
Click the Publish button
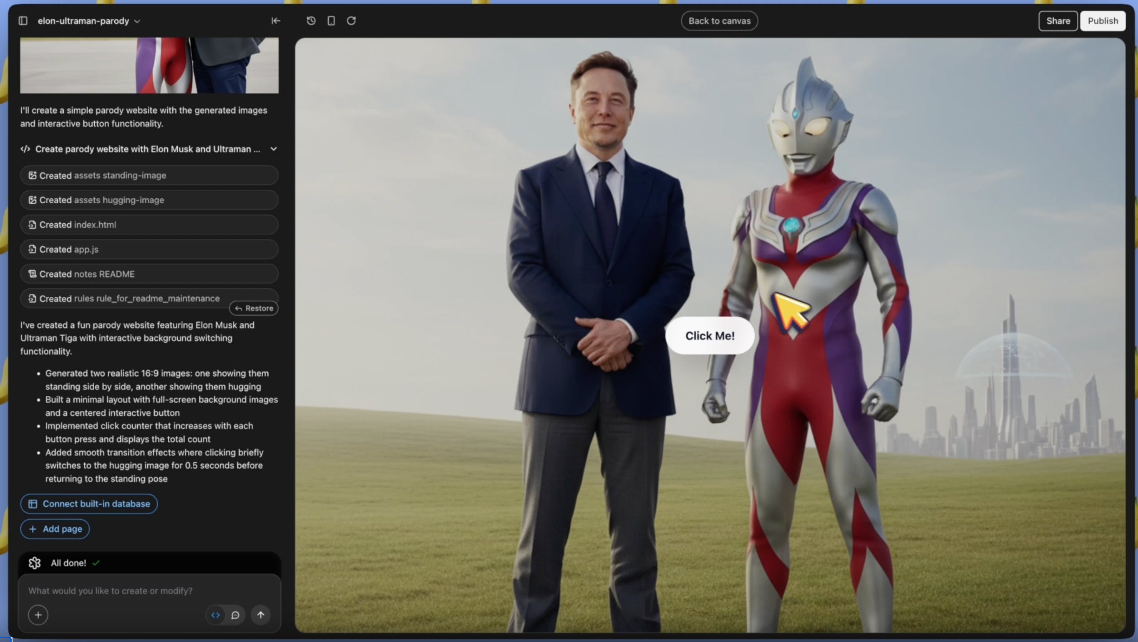[x=1103, y=21]
